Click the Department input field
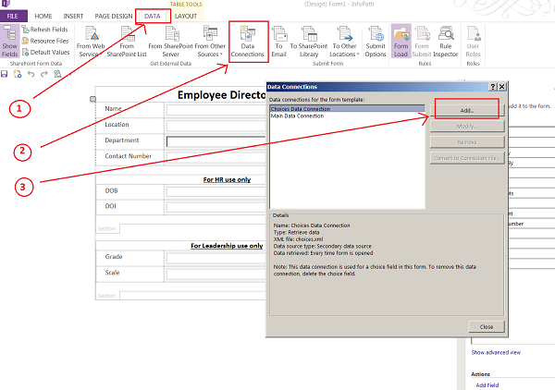This screenshot has width=555, height=390. point(216,141)
